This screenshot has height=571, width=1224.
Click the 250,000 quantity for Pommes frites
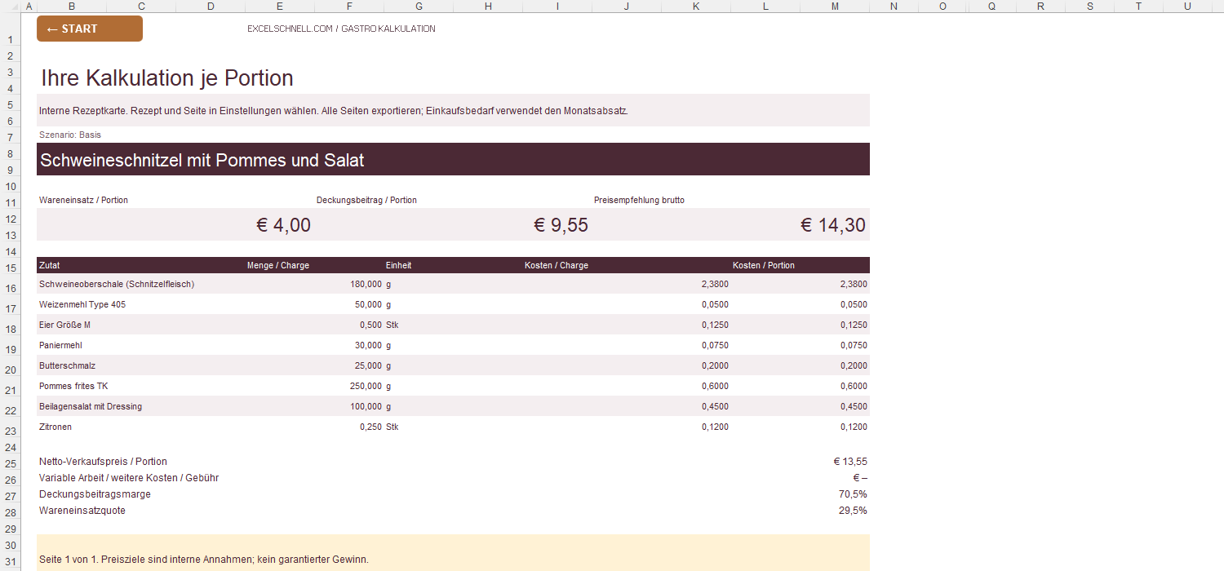coord(366,386)
